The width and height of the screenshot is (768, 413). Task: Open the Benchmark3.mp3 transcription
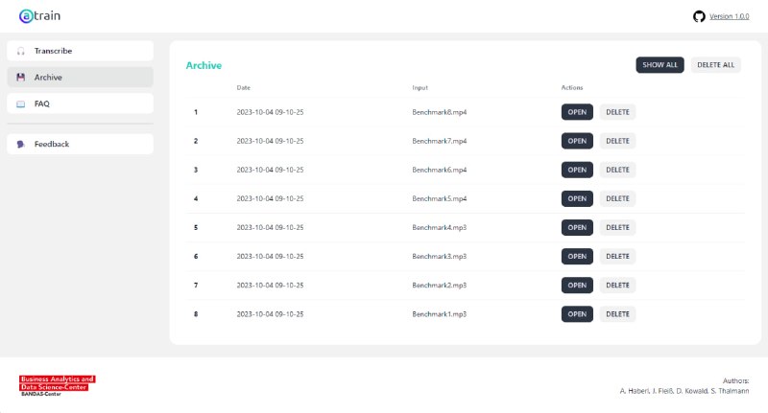click(577, 256)
